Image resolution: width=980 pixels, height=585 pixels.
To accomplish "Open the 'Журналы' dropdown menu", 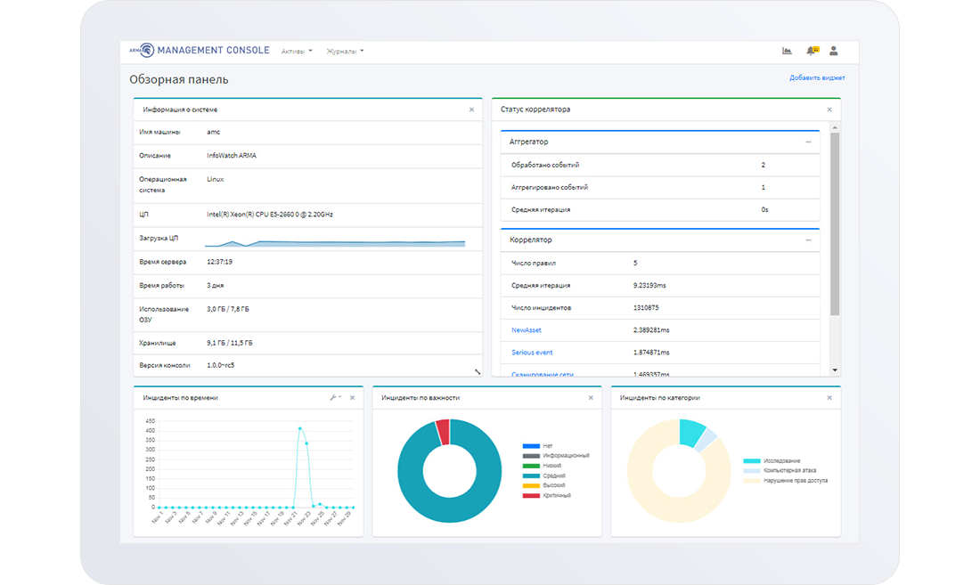I will [x=345, y=52].
